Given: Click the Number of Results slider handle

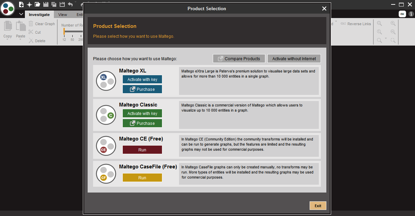Looking at the screenshot, I should [x=64, y=31].
